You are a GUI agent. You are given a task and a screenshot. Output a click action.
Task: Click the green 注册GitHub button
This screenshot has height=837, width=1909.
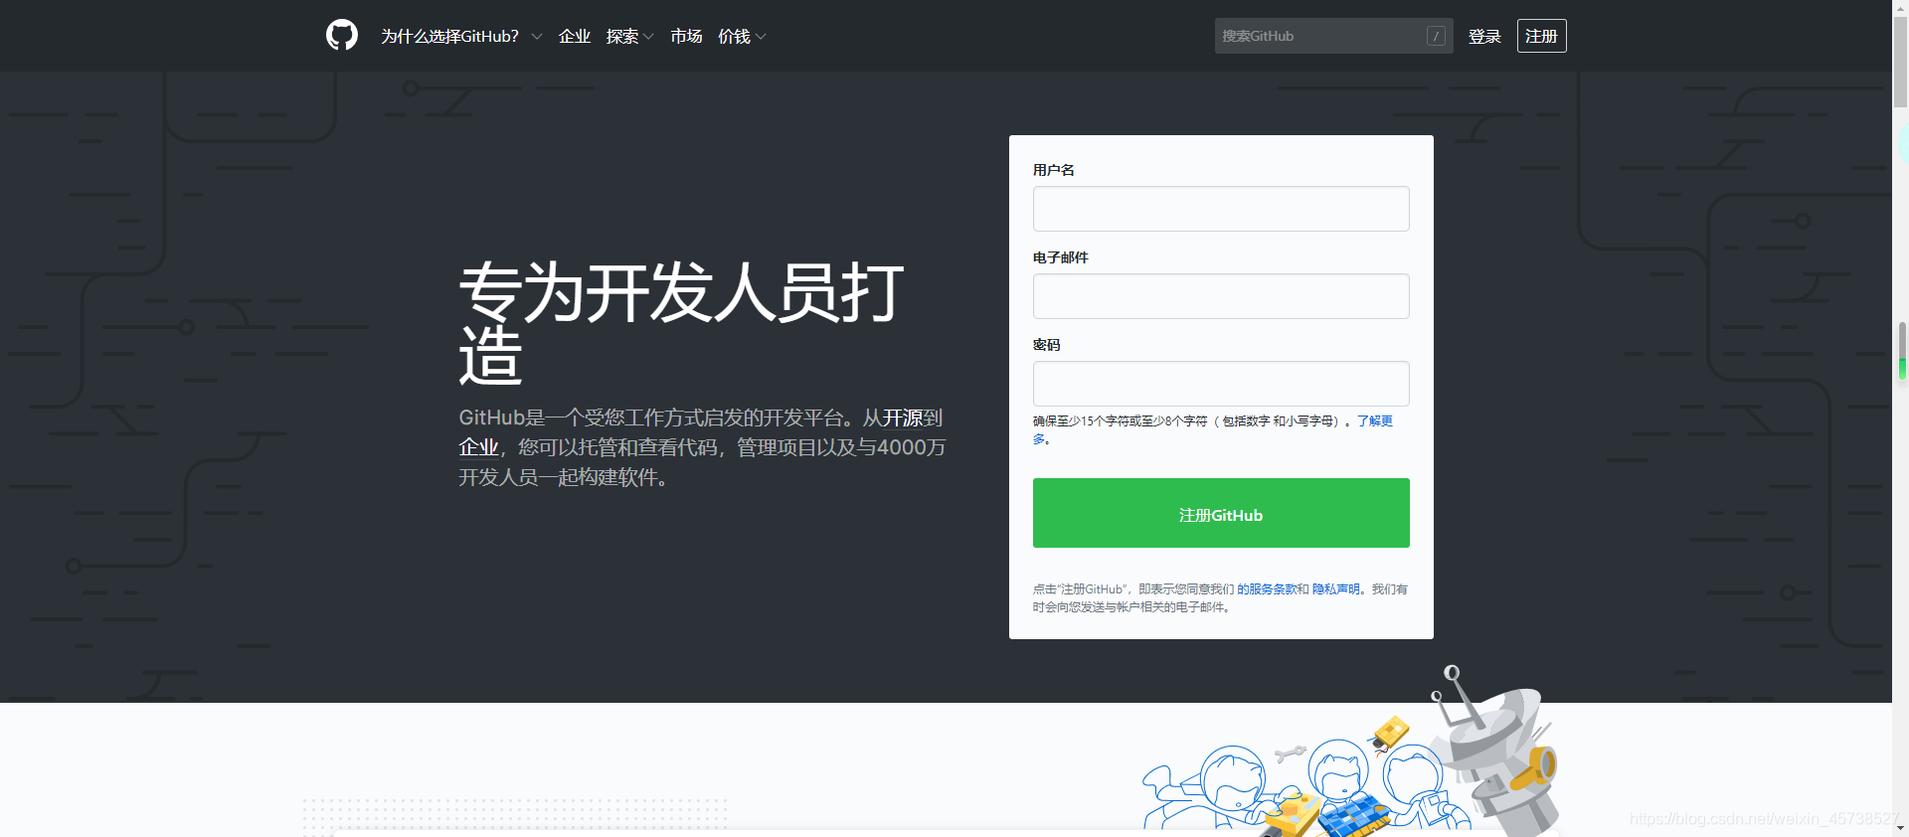pyautogui.click(x=1221, y=513)
